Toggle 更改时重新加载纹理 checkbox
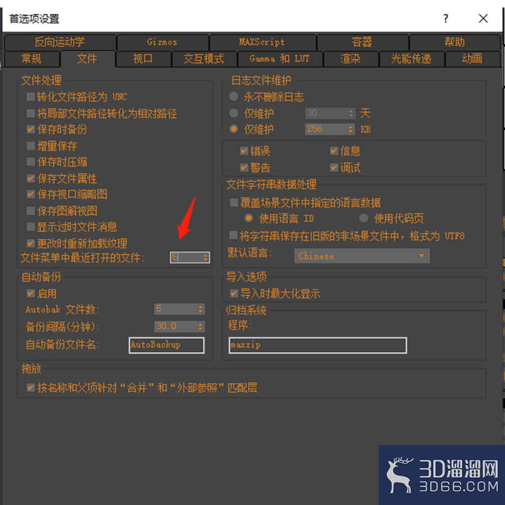This screenshot has width=505, height=505. (30, 243)
